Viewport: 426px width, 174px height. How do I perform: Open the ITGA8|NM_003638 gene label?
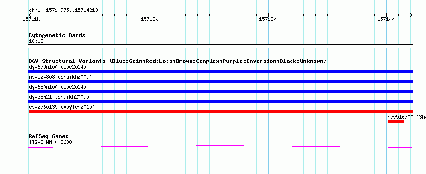[x=50, y=142]
